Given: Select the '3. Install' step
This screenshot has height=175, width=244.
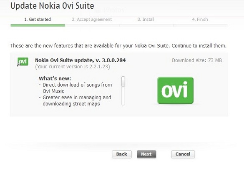Looking at the screenshot, I should point(146,20).
